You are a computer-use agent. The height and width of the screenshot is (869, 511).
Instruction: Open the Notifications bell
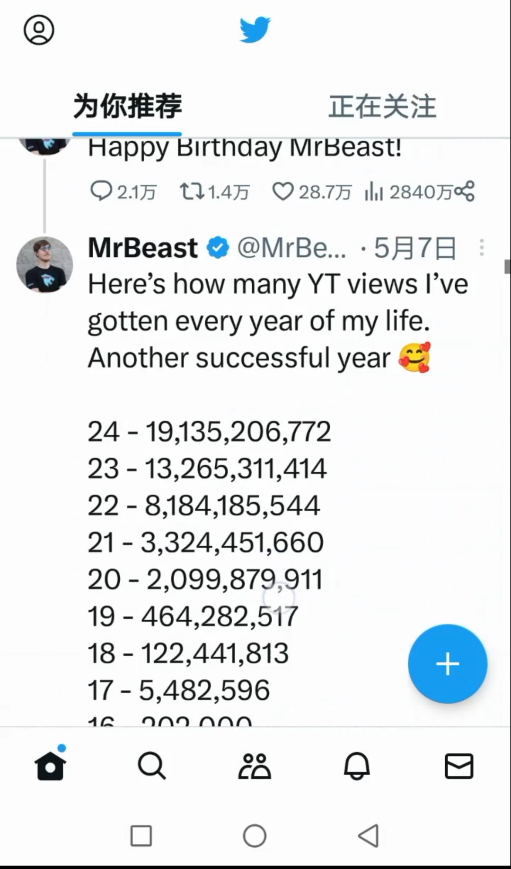(x=357, y=766)
